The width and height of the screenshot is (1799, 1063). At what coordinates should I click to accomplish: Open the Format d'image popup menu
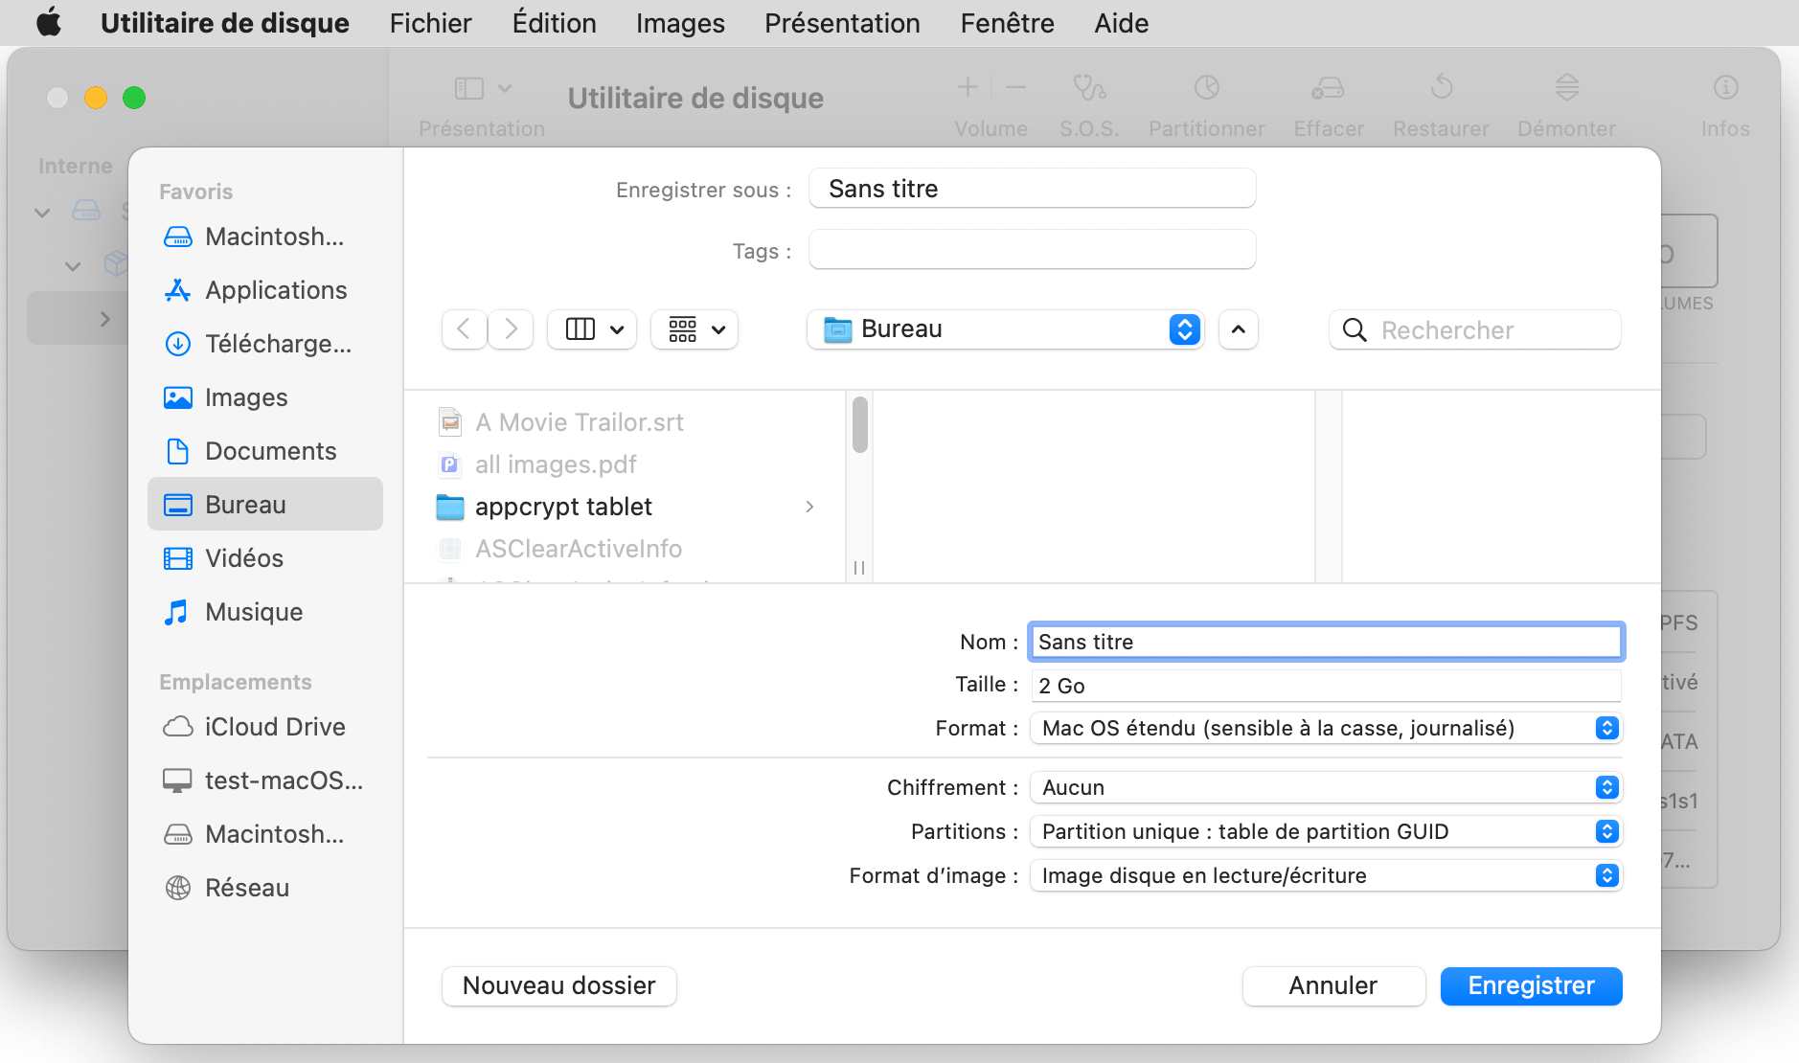tap(1327, 875)
